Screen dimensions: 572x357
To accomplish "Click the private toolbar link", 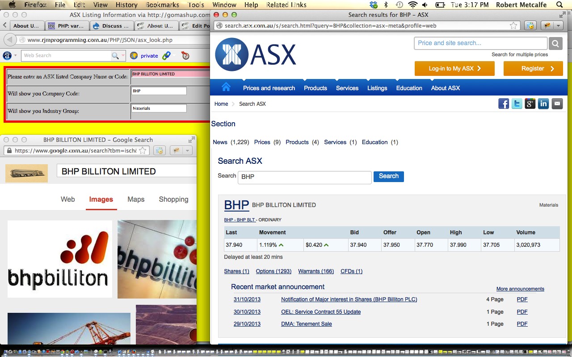I will pyautogui.click(x=149, y=56).
